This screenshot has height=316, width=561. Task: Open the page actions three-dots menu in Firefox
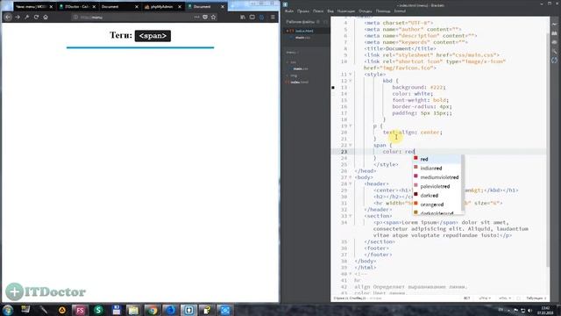click(196, 17)
